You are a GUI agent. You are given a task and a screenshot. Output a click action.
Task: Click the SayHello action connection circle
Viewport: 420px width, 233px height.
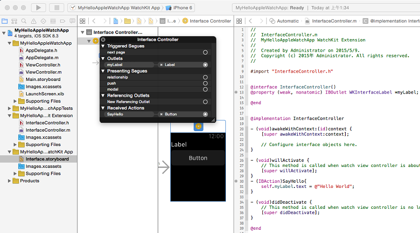[x=205, y=114]
